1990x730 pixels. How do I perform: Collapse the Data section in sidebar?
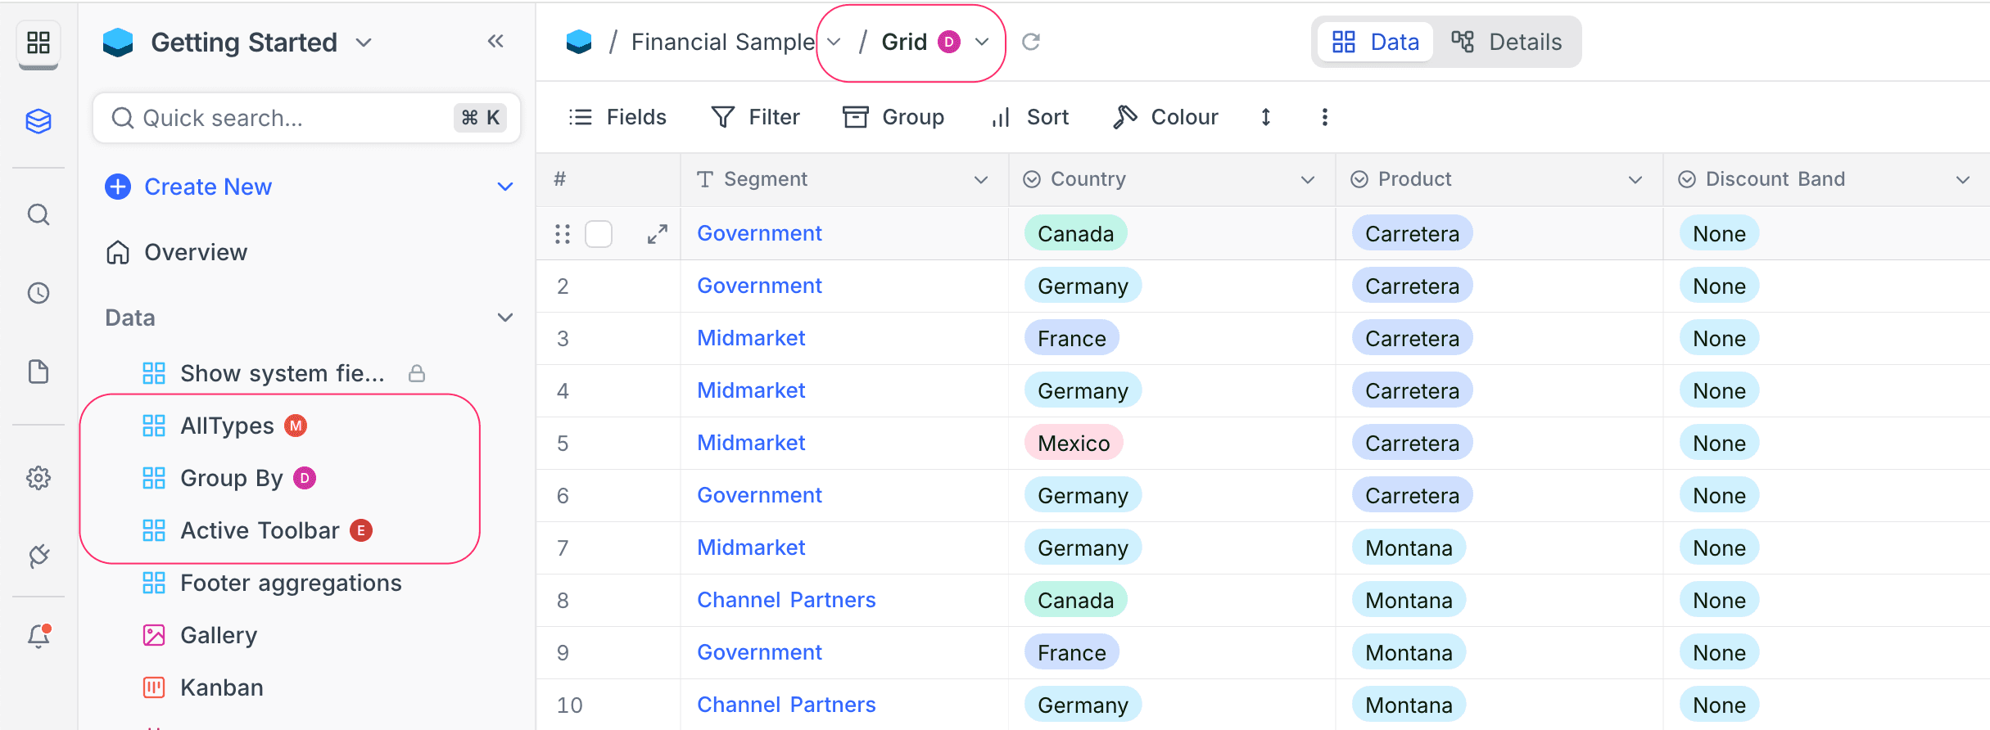(x=505, y=318)
